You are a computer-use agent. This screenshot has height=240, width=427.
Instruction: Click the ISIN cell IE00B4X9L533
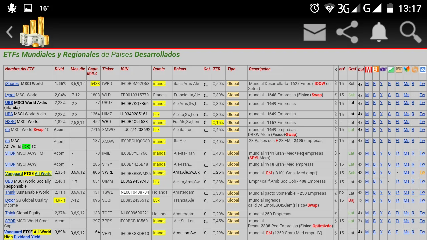134,122
